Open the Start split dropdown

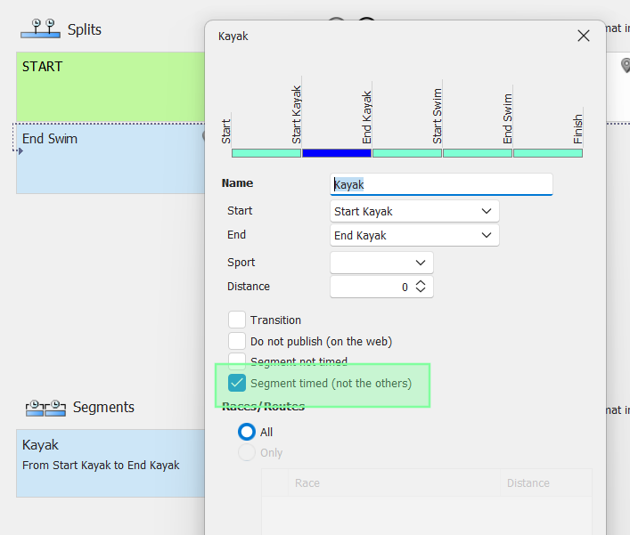coord(413,211)
